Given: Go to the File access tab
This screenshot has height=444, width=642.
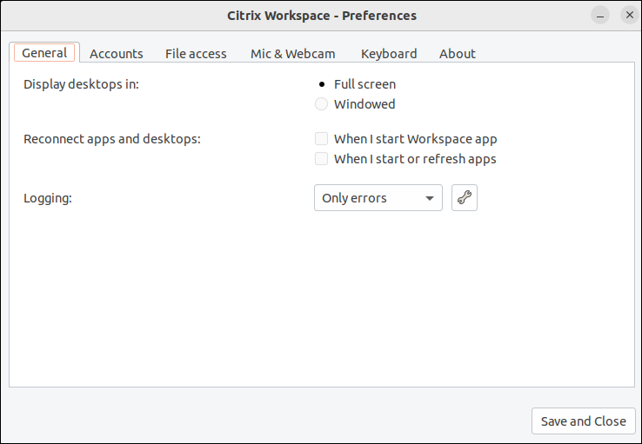Looking at the screenshot, I should (196, 54).
